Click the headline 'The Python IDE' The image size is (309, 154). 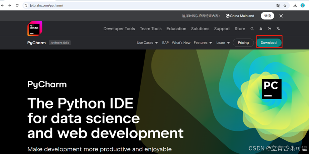(x=80, y=103)
